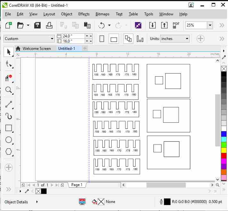Viewport: 228px width, 211px height.
Task: Select the Zoom magnifier tool
Action: (x=9, y=90)
